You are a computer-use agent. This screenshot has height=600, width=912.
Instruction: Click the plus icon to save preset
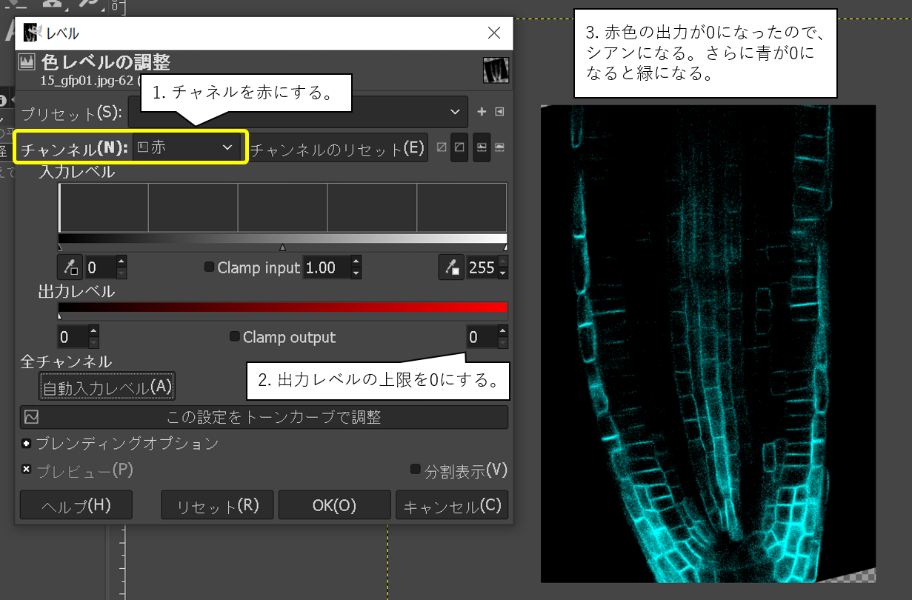482,112
